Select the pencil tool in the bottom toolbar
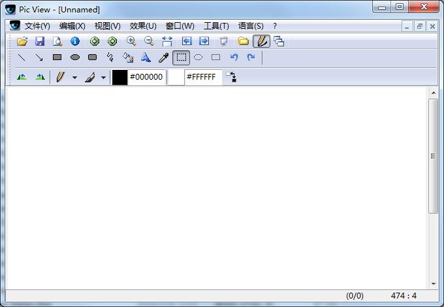 (x=60, y=77)
